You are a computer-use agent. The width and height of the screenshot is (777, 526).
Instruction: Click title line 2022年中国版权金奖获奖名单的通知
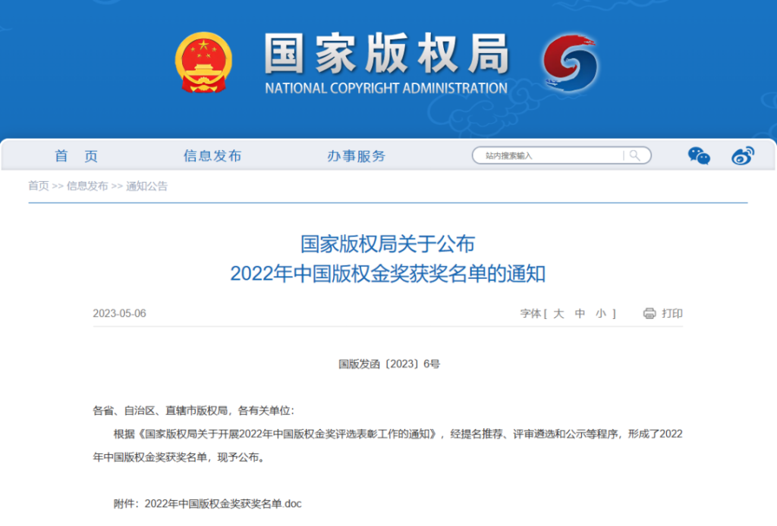(x=388, y=274)
